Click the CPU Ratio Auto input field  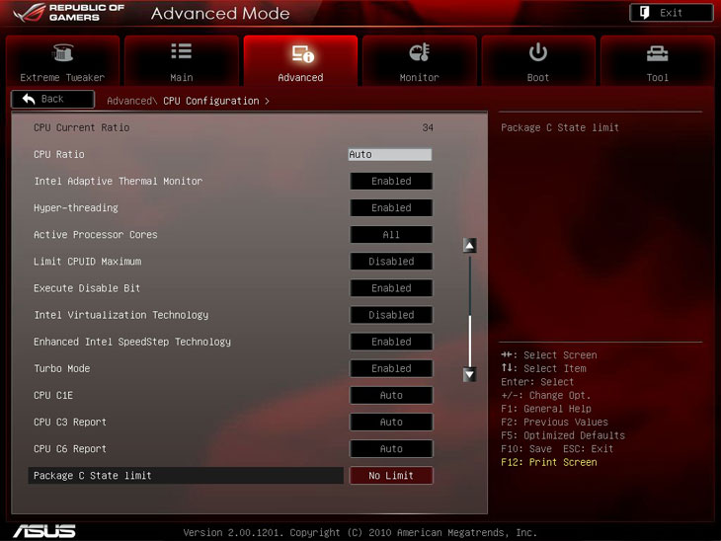click(390, 155)
